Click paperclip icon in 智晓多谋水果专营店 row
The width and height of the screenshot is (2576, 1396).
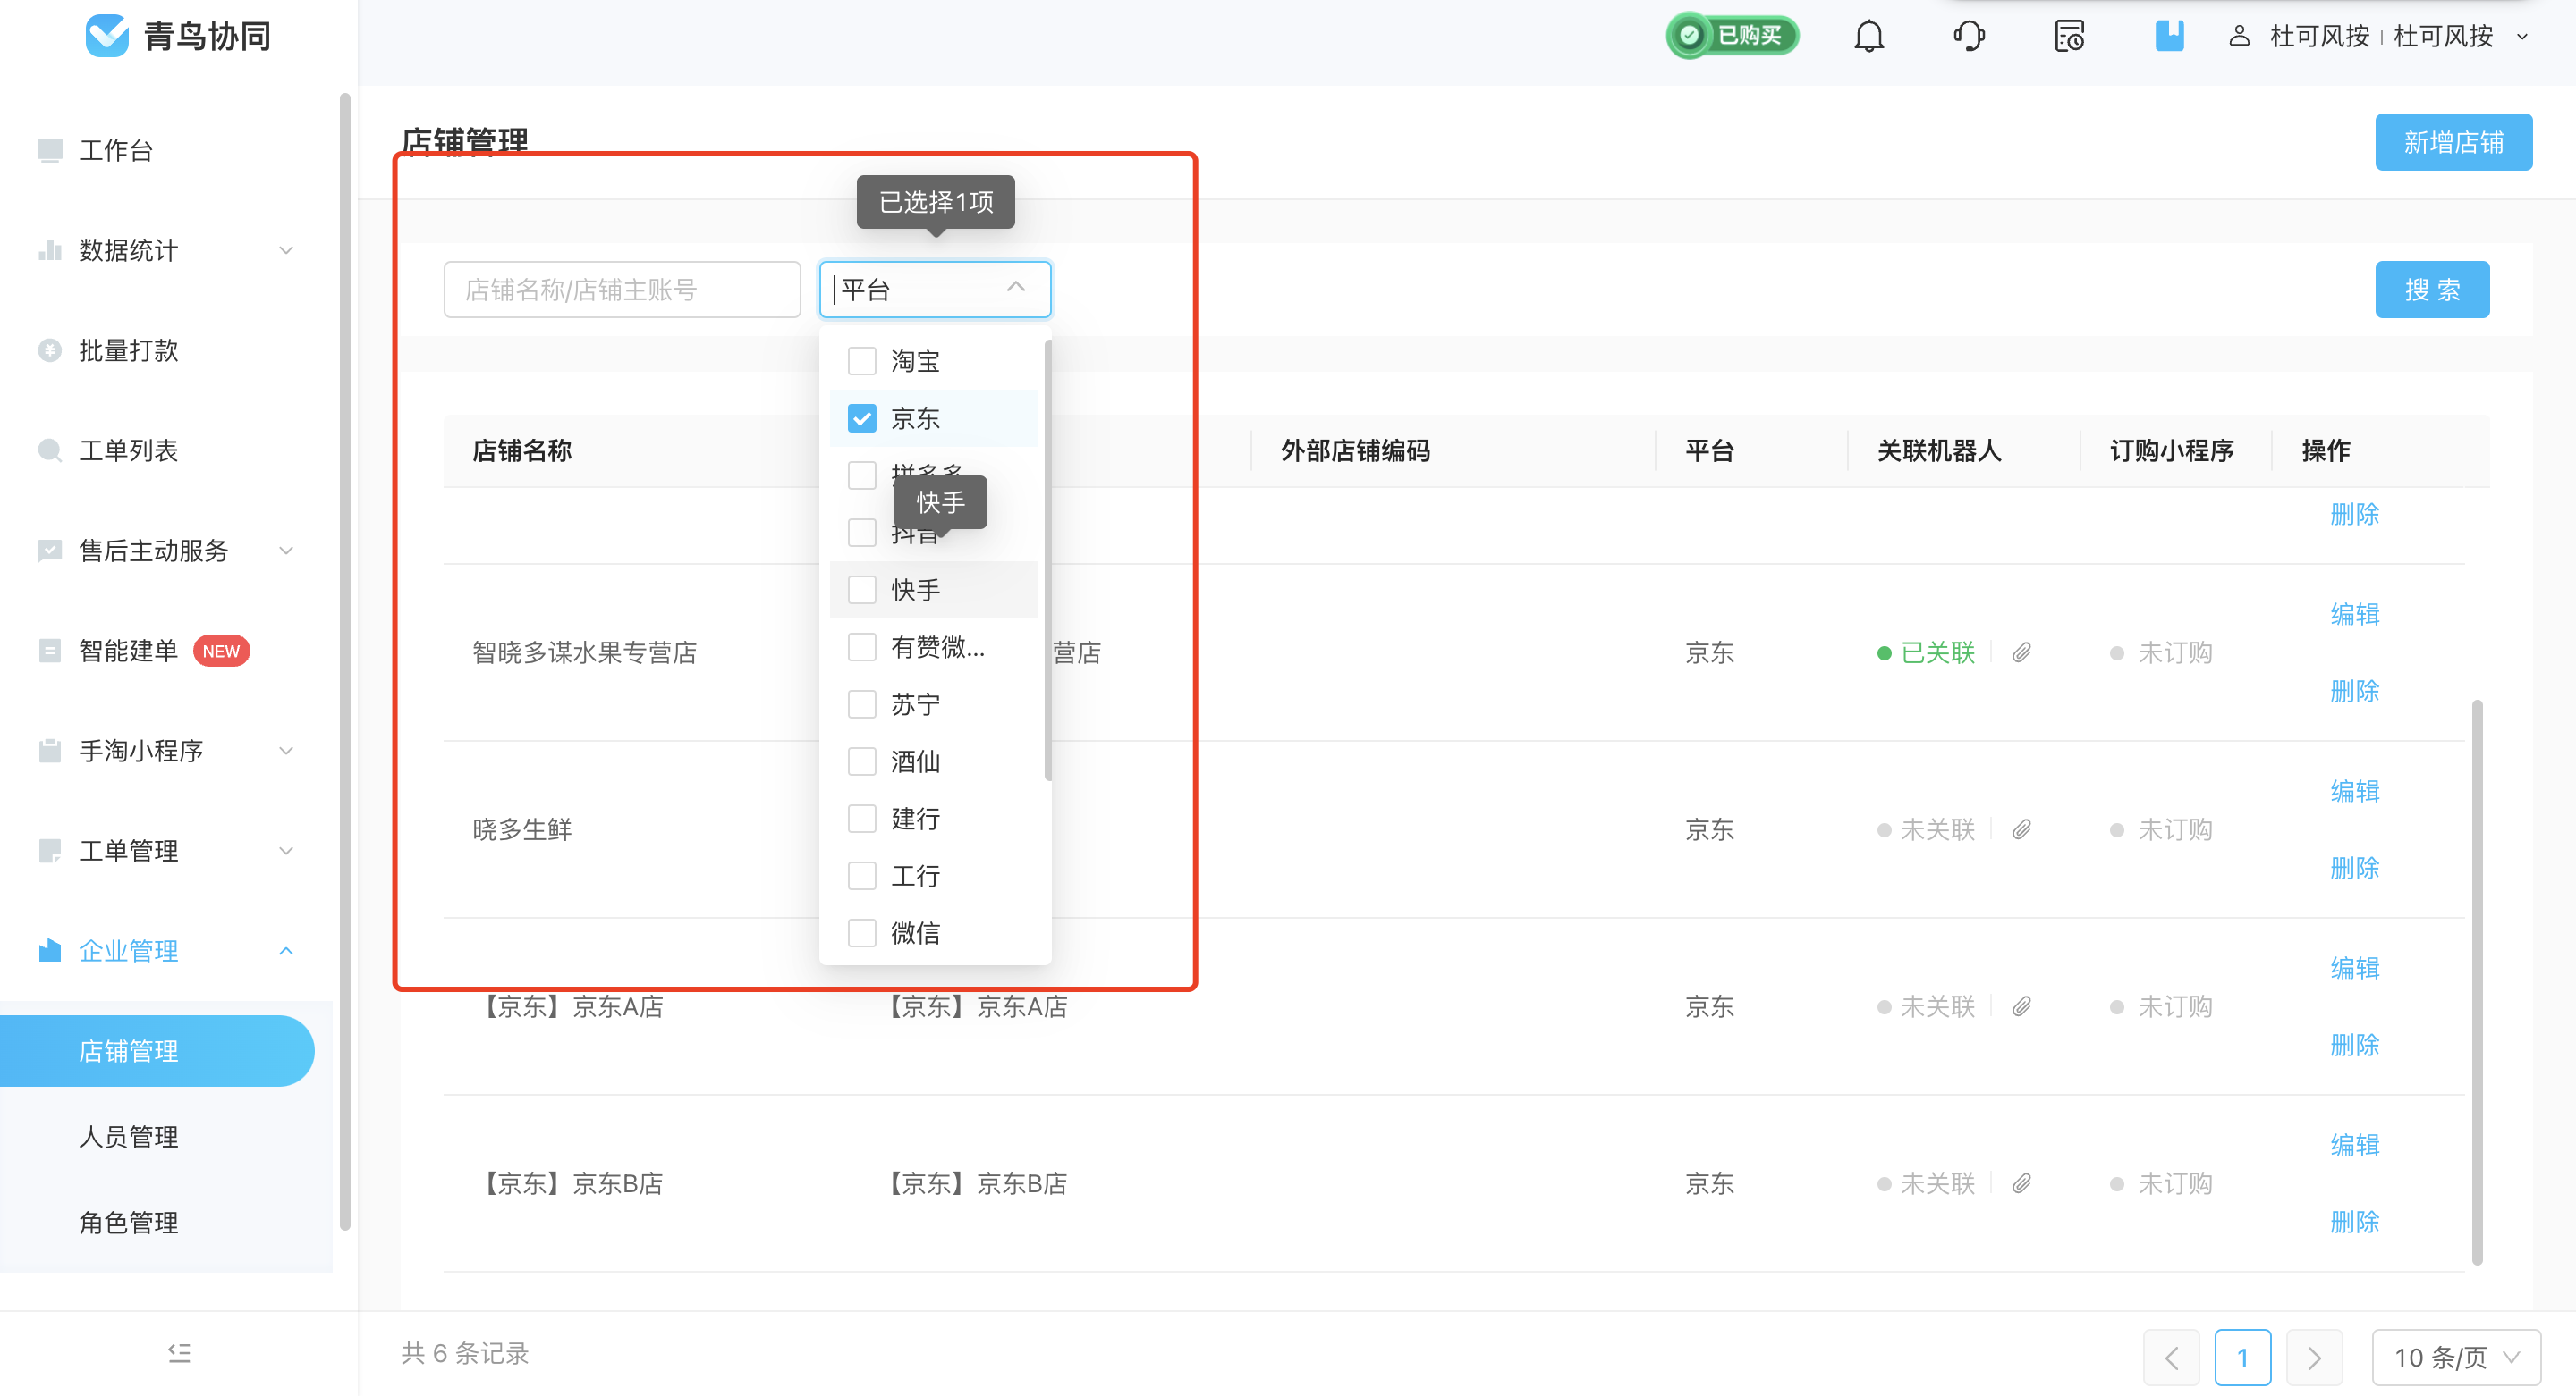click(2021, 652)
